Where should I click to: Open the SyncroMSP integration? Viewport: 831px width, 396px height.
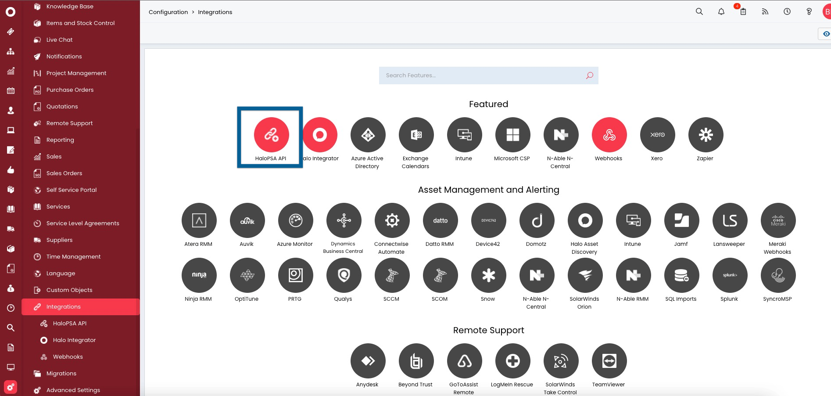point(778,275)
